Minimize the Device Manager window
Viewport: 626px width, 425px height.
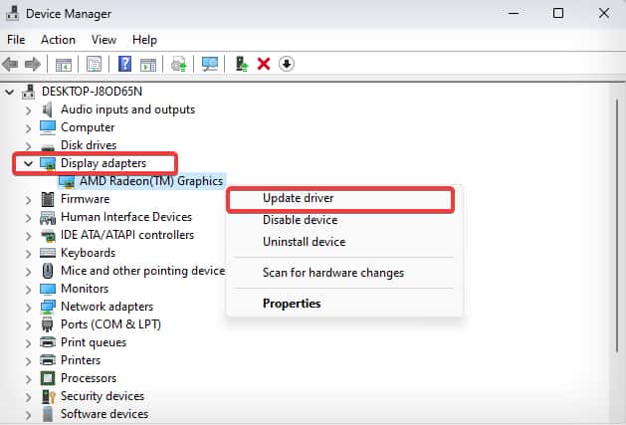pyautogui.click(x=514, y=13)
